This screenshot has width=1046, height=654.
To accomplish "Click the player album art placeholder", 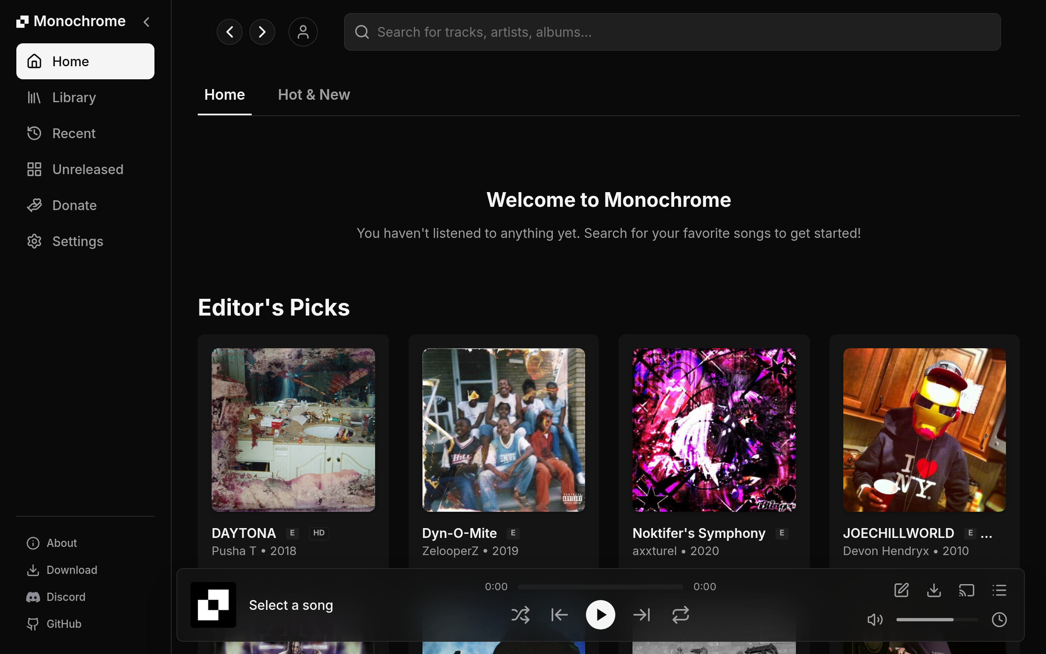I will pyautogui.click(x=213, y=605).
